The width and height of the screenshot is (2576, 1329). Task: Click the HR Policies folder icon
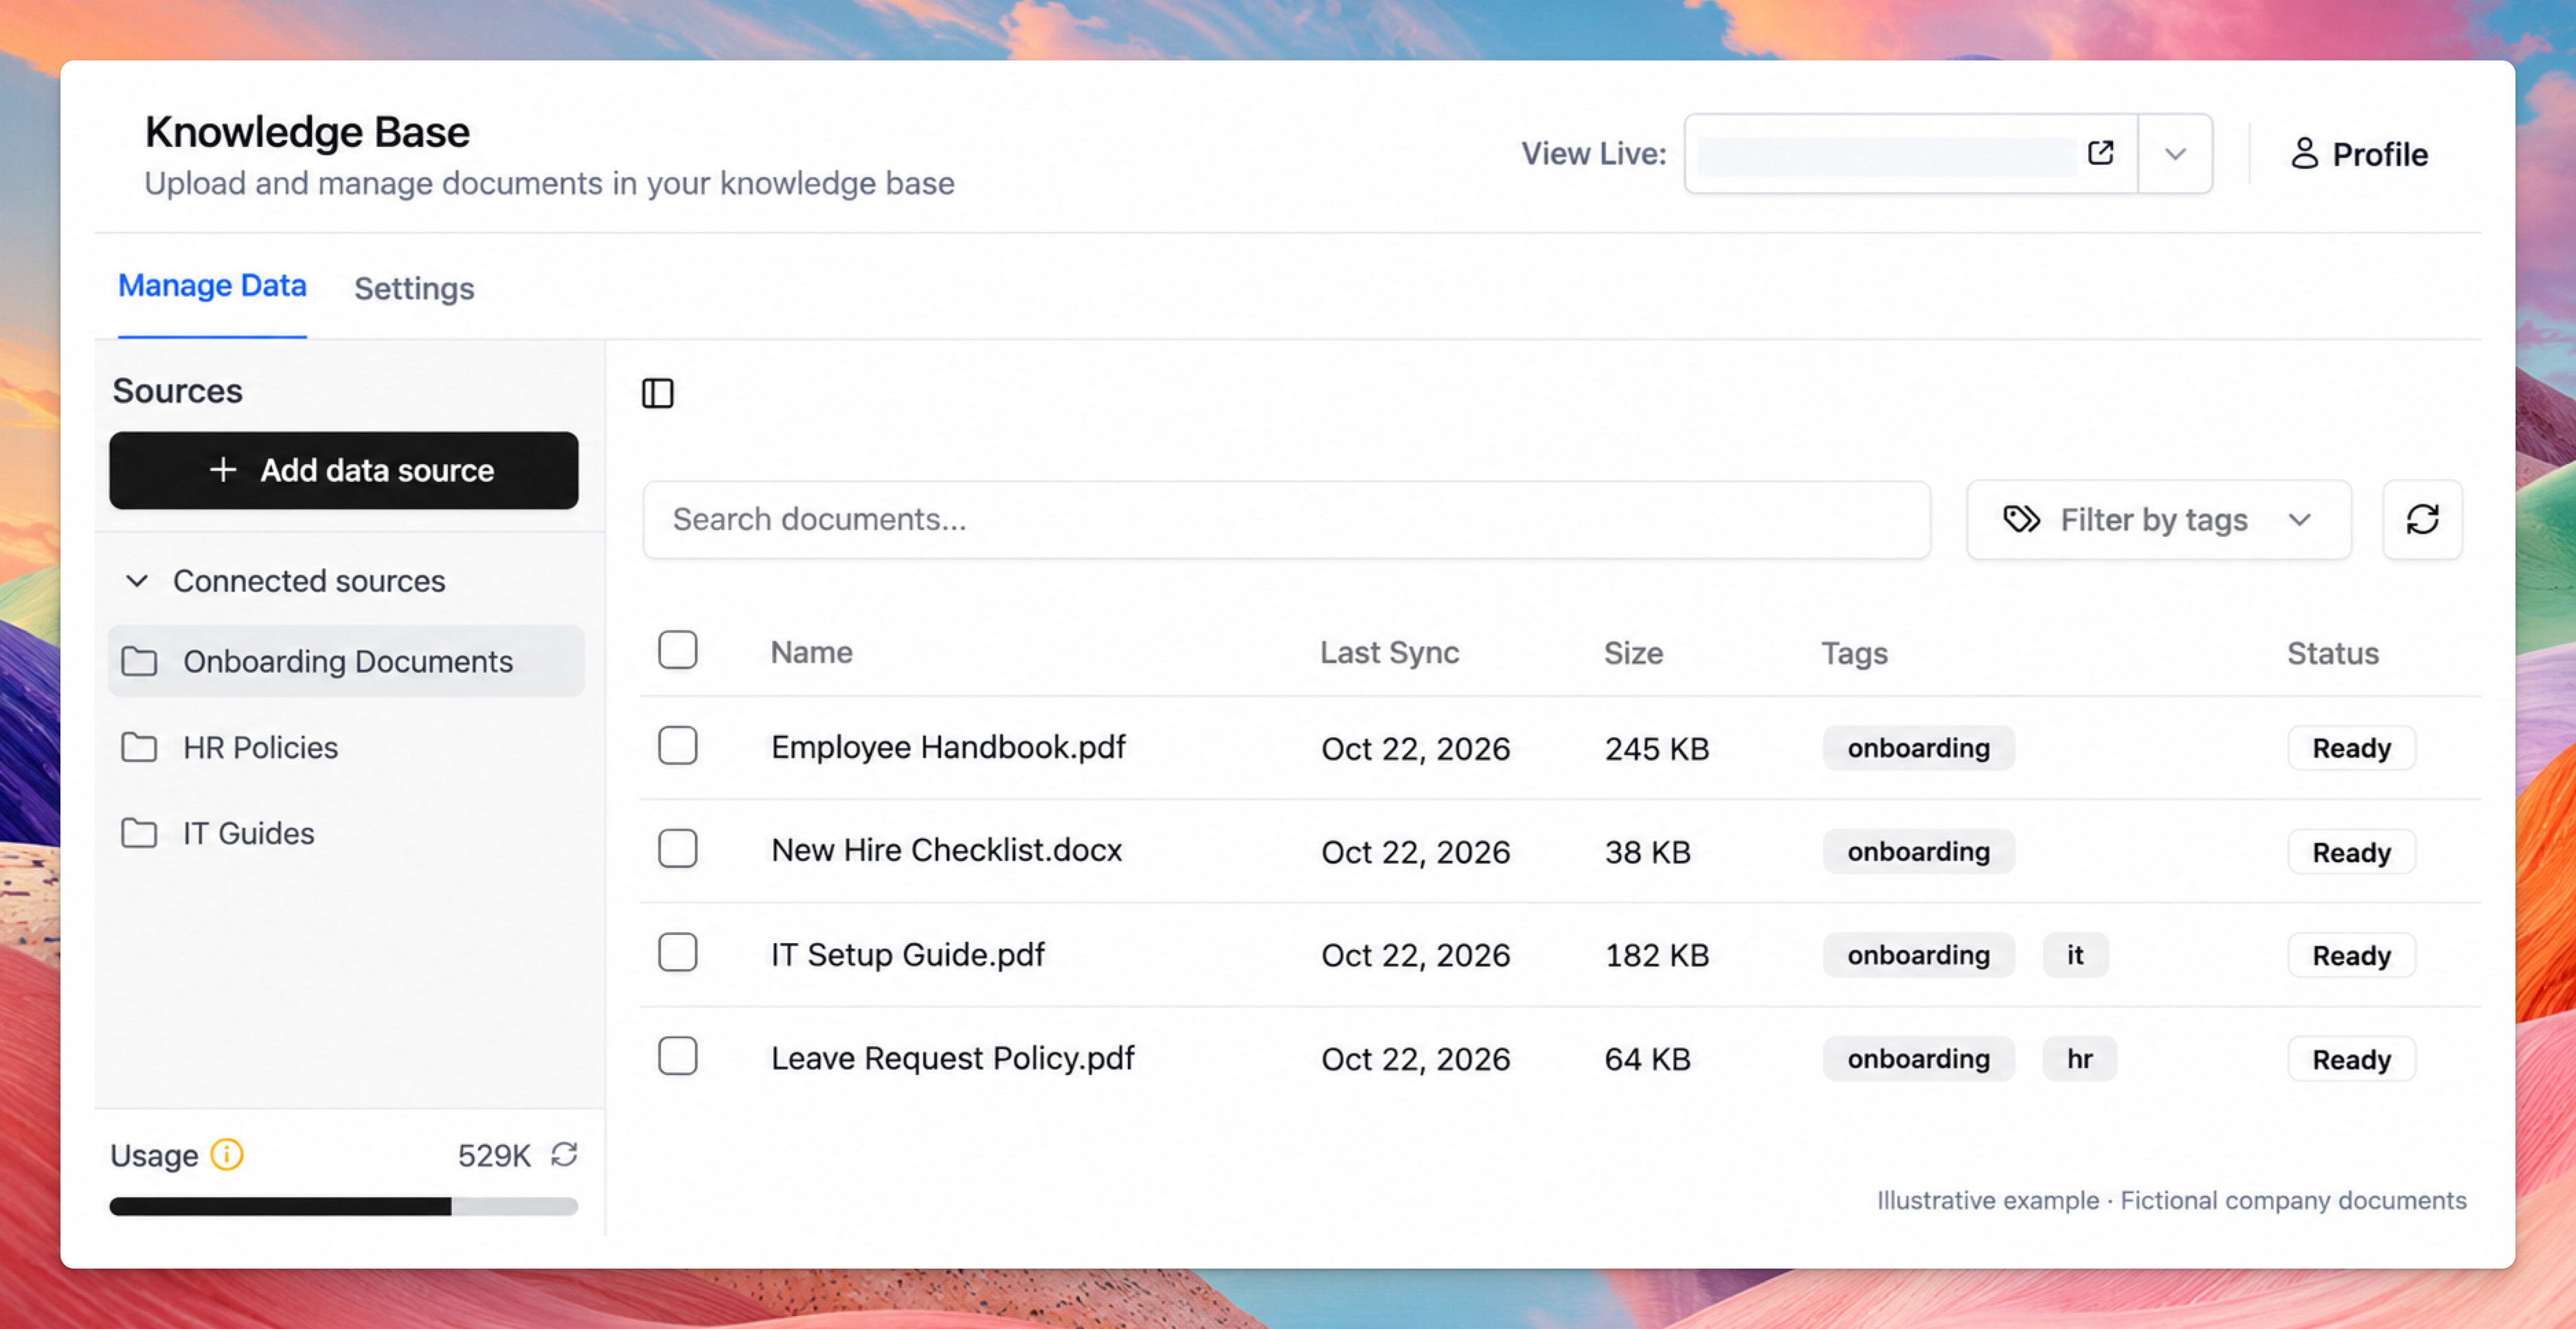pyautogui.click(x=139, y=748)
